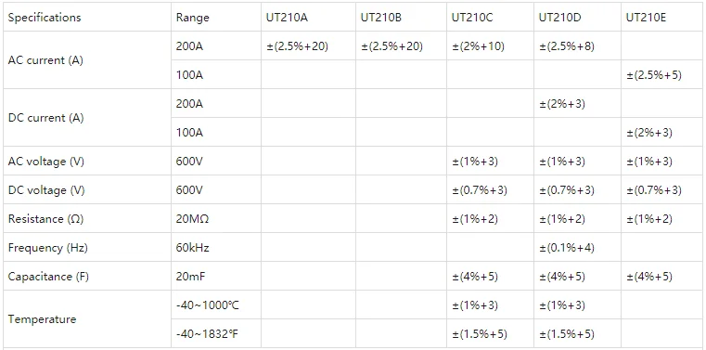
Task: Click the -40~1000℃ range cell
Action: pos(208,305)
